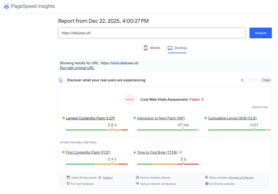Image resolution: width=278 pixels, height=194 pixels.
Task: Toggle to Origin view
Action: pyautogui.click(x=266, y=80)
